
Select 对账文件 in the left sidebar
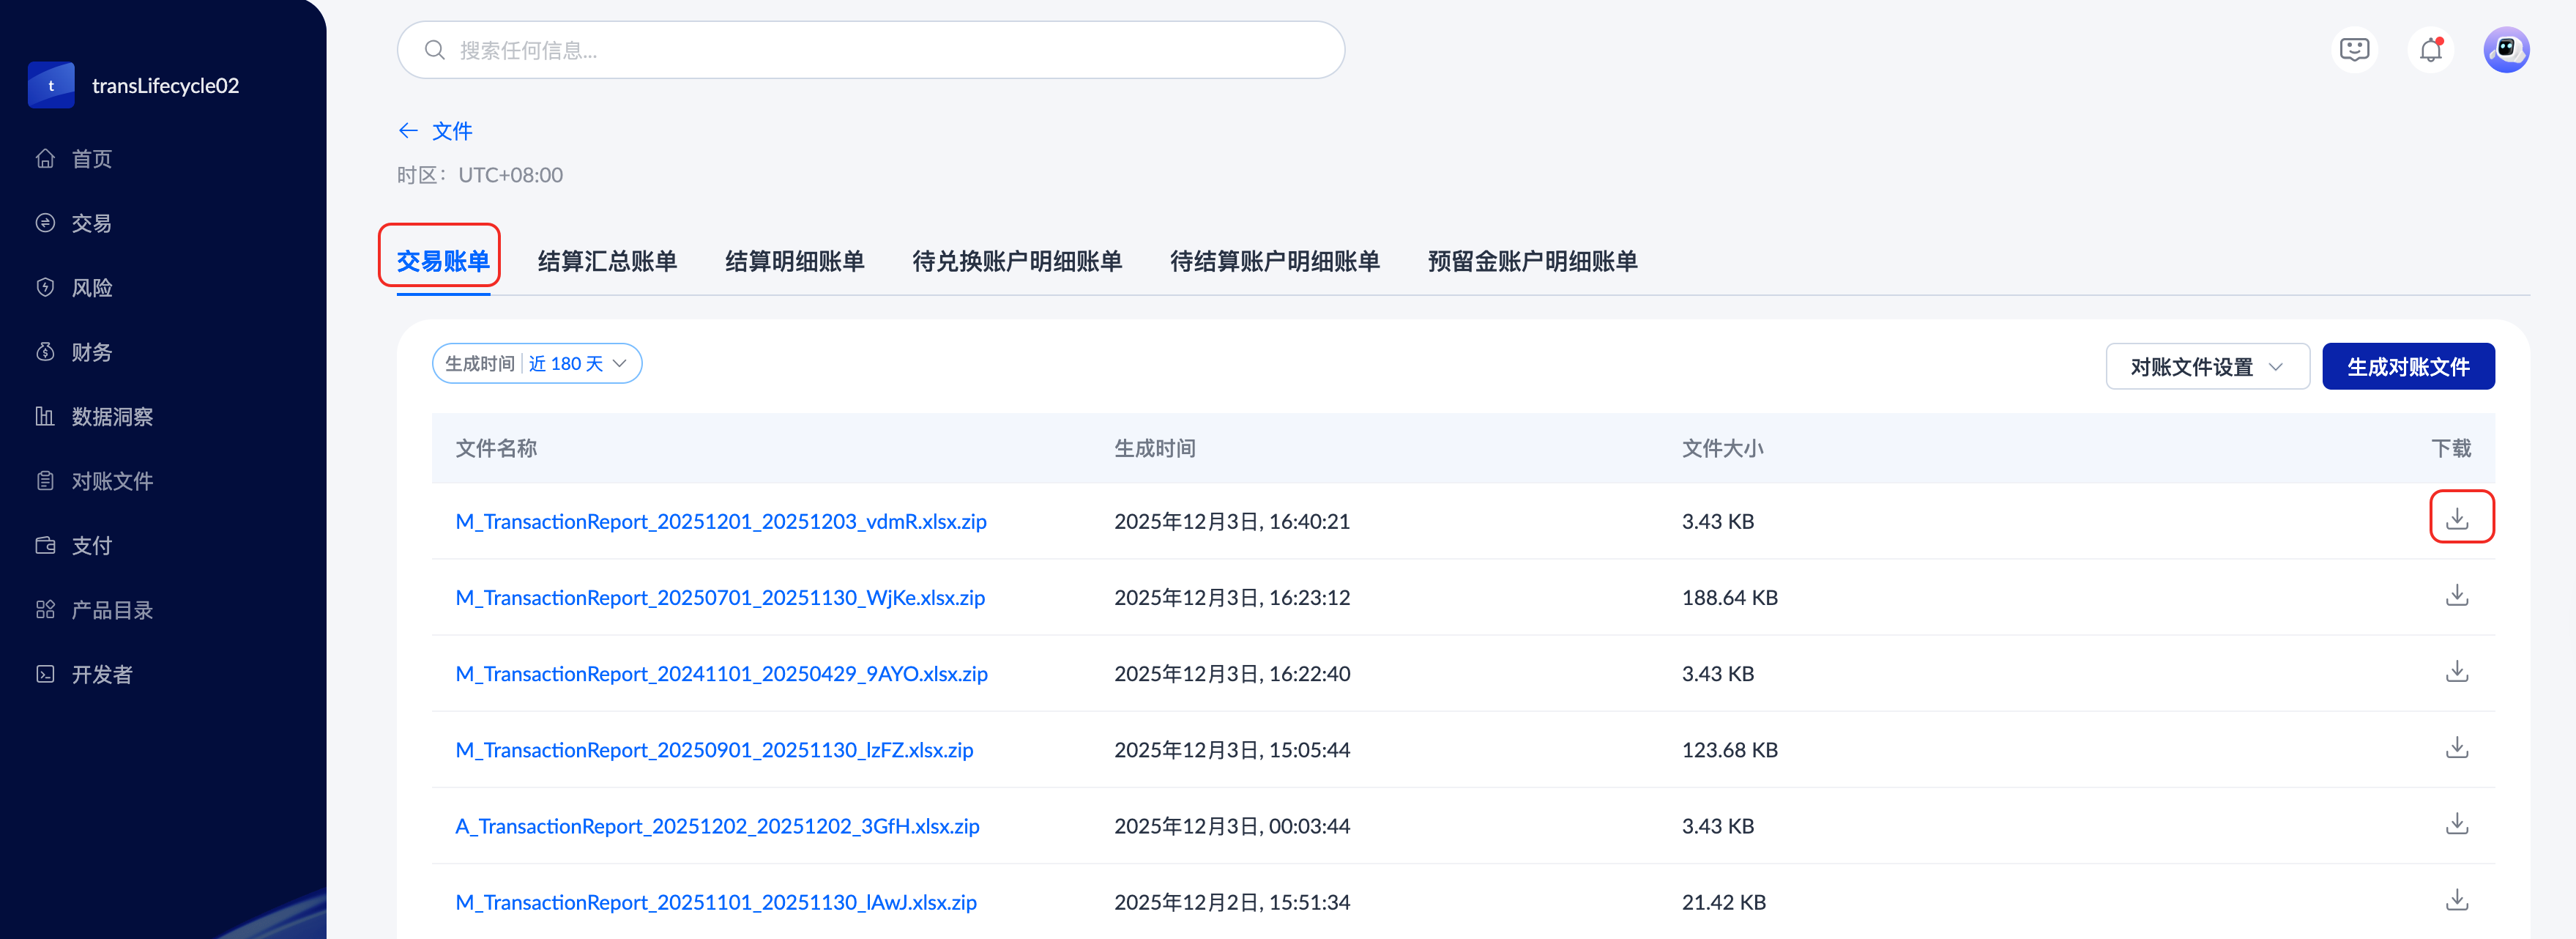pos(111,481)
